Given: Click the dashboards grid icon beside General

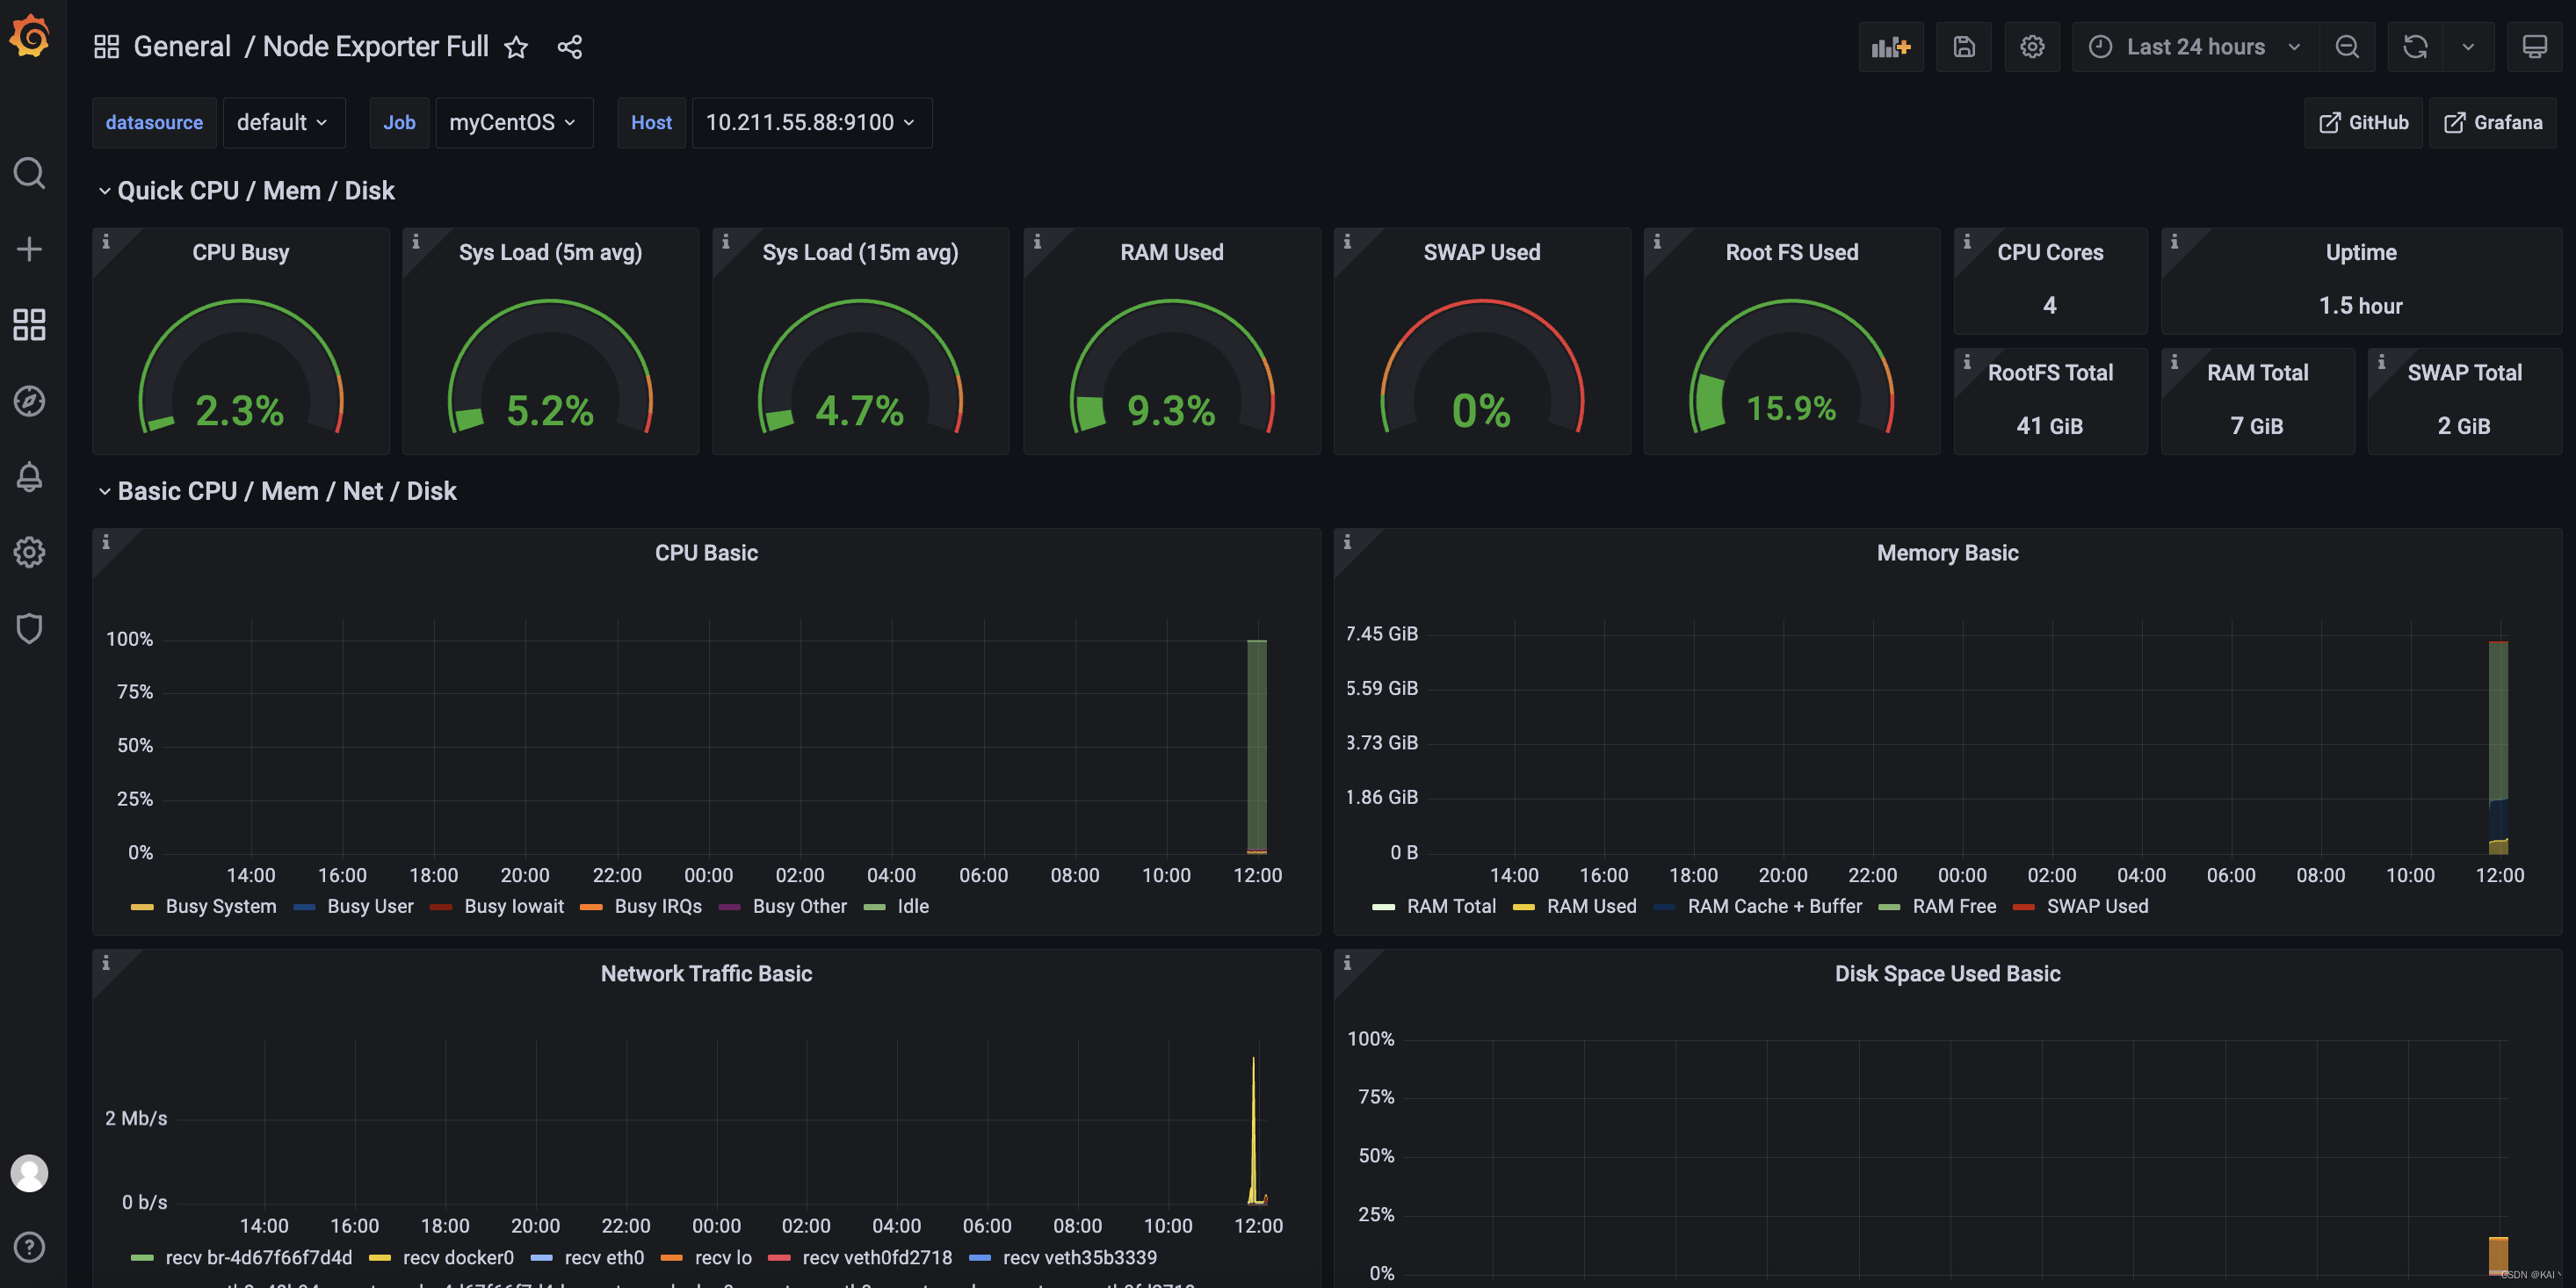Looking at the screenshot, I should click(x=106, y=47).
